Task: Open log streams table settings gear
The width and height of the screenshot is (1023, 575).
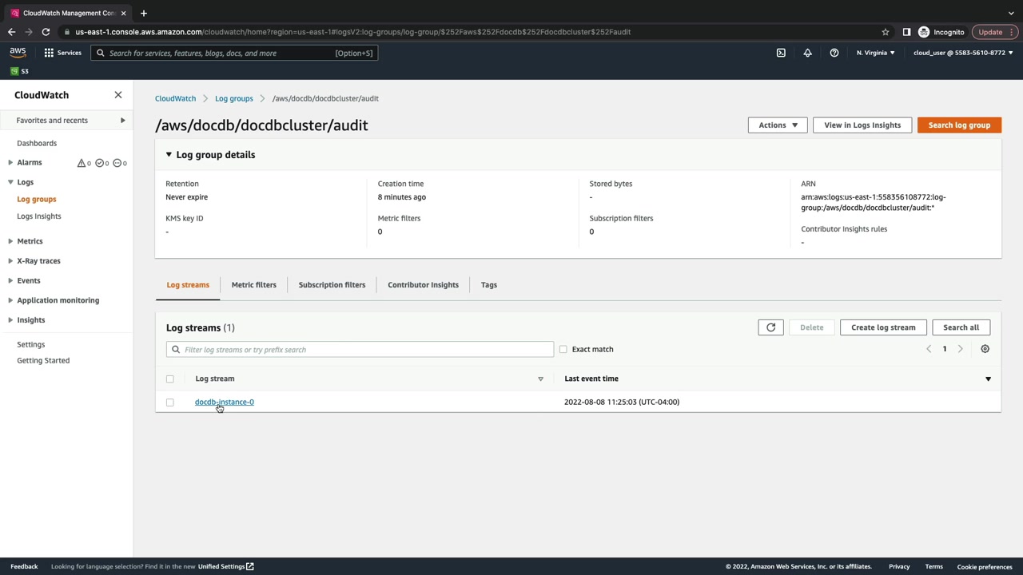Action: [985, 349]
